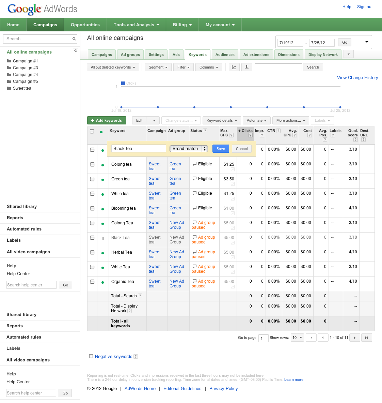Click the Qual. score help icon
This screenshot has height=403, width=382.
(355, 139)
